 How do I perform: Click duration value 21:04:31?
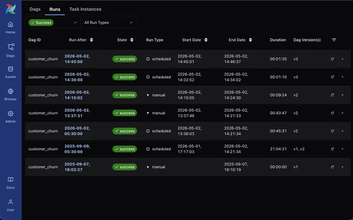tap(278, 149)
